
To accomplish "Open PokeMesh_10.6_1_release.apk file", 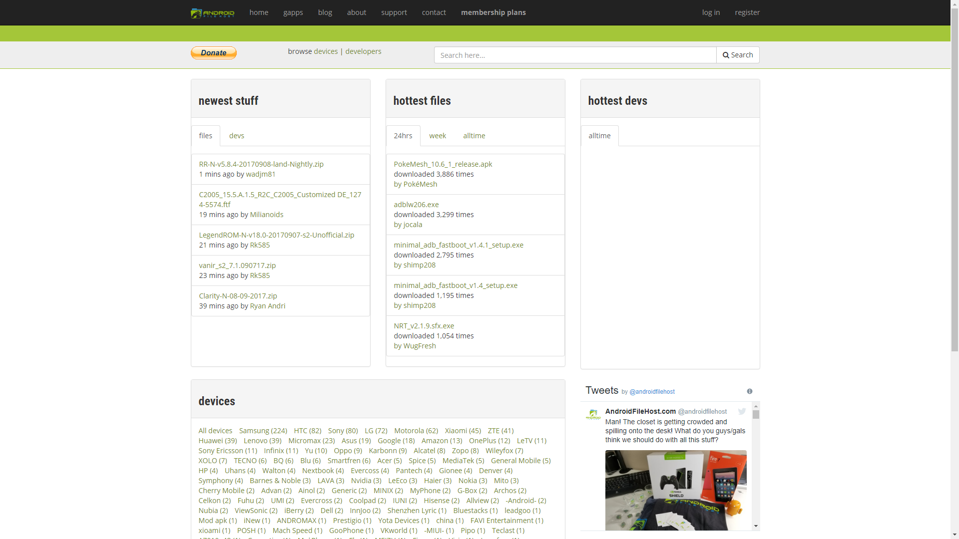I will 443,164.
